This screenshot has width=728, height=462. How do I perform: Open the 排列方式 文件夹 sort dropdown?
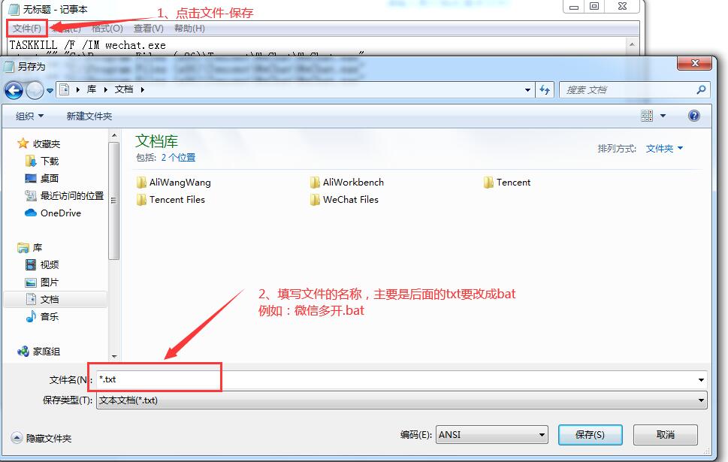(x=664, y=149)
